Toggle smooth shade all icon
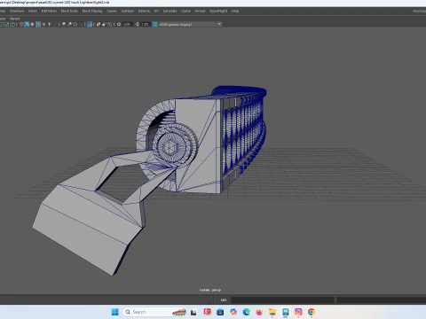426x319 pixels. (x=27, y=24)
